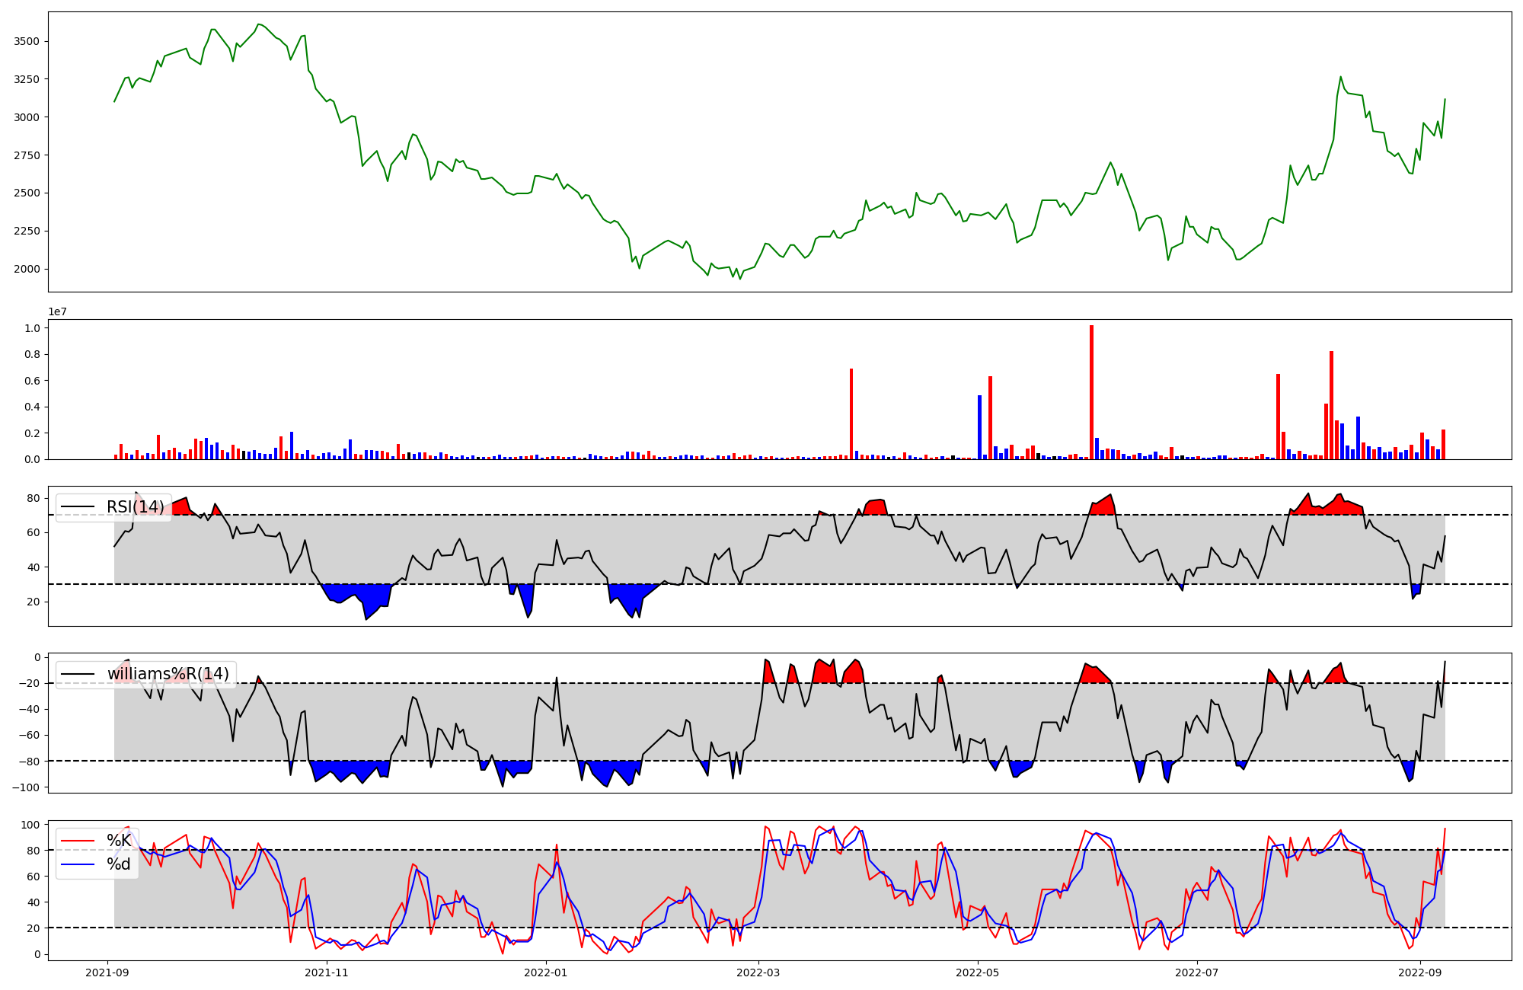Viewport: 1523px width, 990px height.
Task: Click the 2022-09 x-axis date label
Action: pyautogui.click(x=1420, y=972)
